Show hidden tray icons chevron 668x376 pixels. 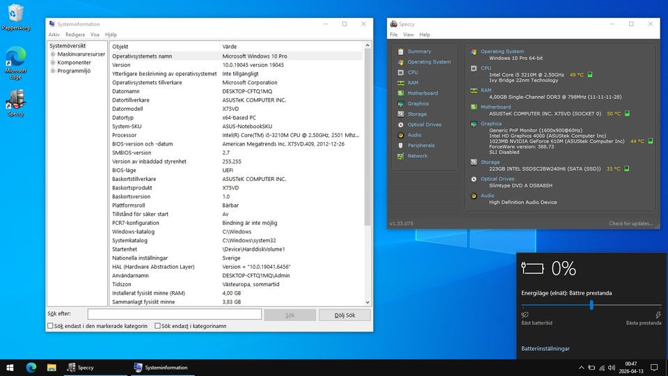(581, 368)
